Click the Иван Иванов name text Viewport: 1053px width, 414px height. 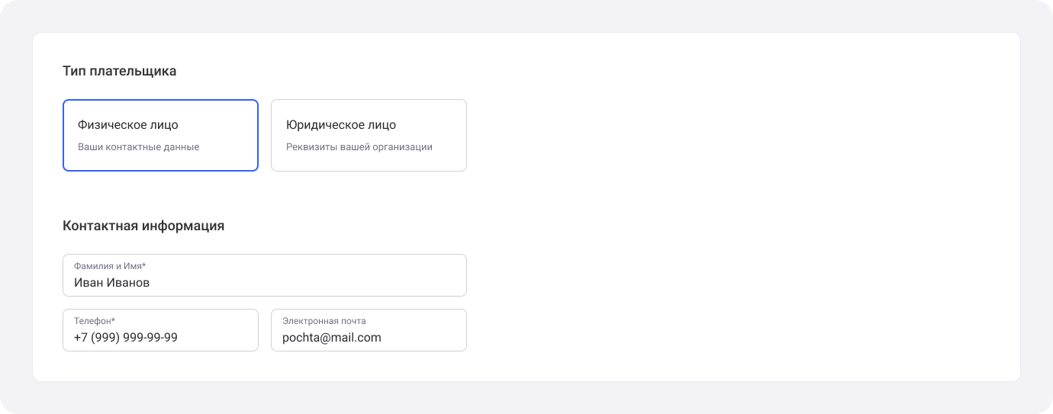[111, 283]
